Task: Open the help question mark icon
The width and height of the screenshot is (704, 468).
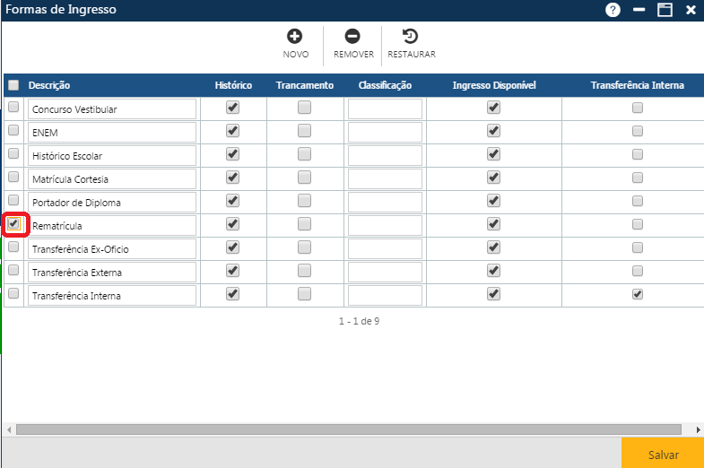Action: [613, 10]
